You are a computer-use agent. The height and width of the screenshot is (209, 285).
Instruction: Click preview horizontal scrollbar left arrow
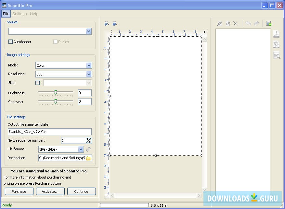coord(112,196)
